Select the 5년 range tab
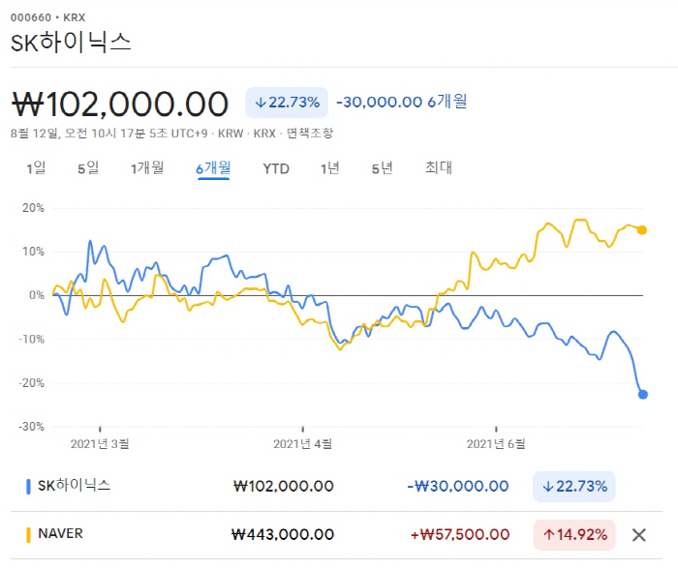This screenshot has width=678, height=569. click(383, 167)
